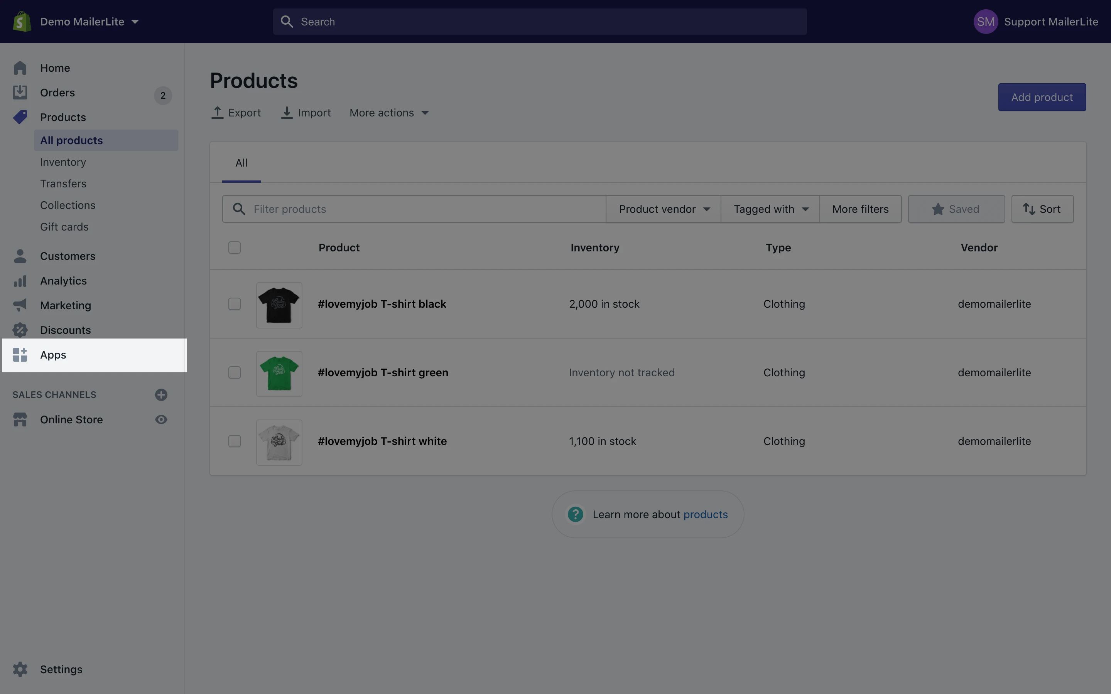This screenshot has height=694, width=1111.
Task: Click the Home house icon
Action: point(20,68)
